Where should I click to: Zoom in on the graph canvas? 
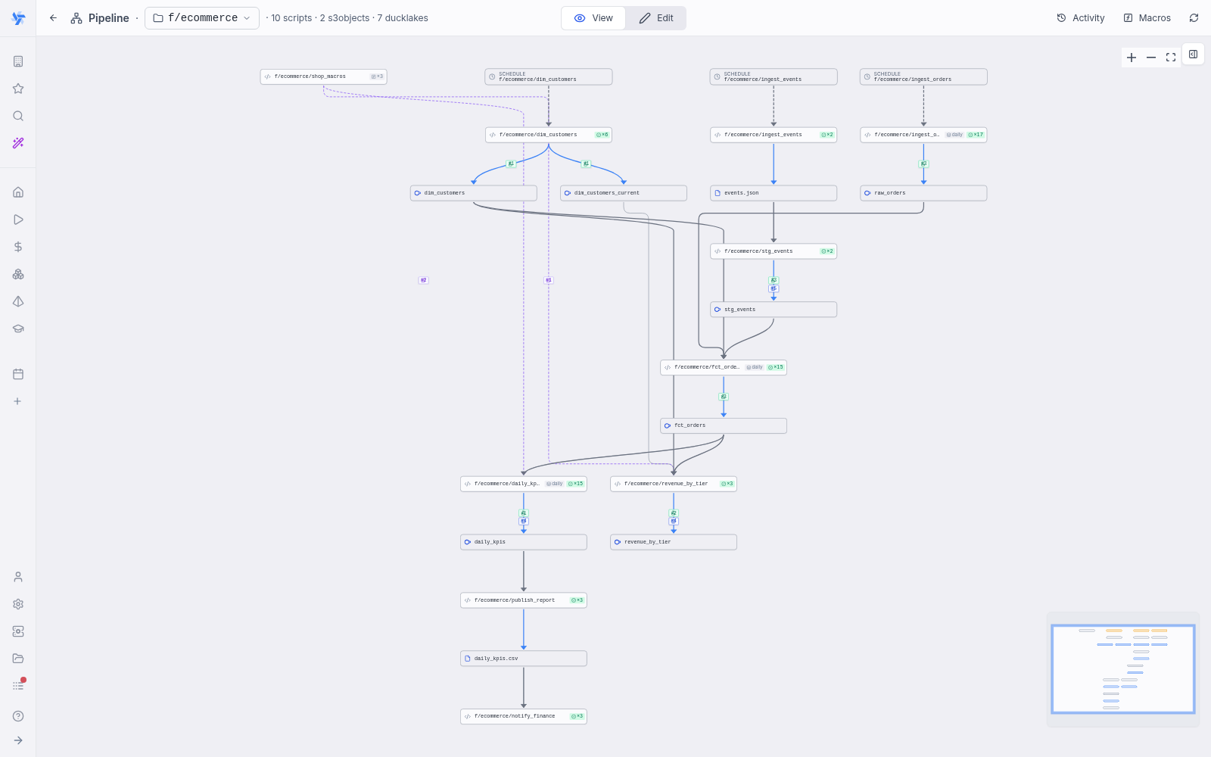[1132, 58]
